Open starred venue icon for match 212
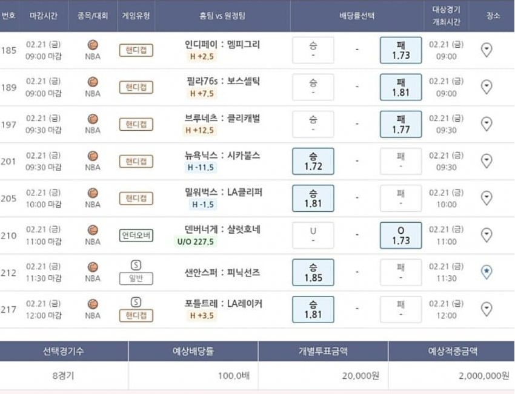The height and width of the screenshot is (394, 515). [x=487, y=272]
